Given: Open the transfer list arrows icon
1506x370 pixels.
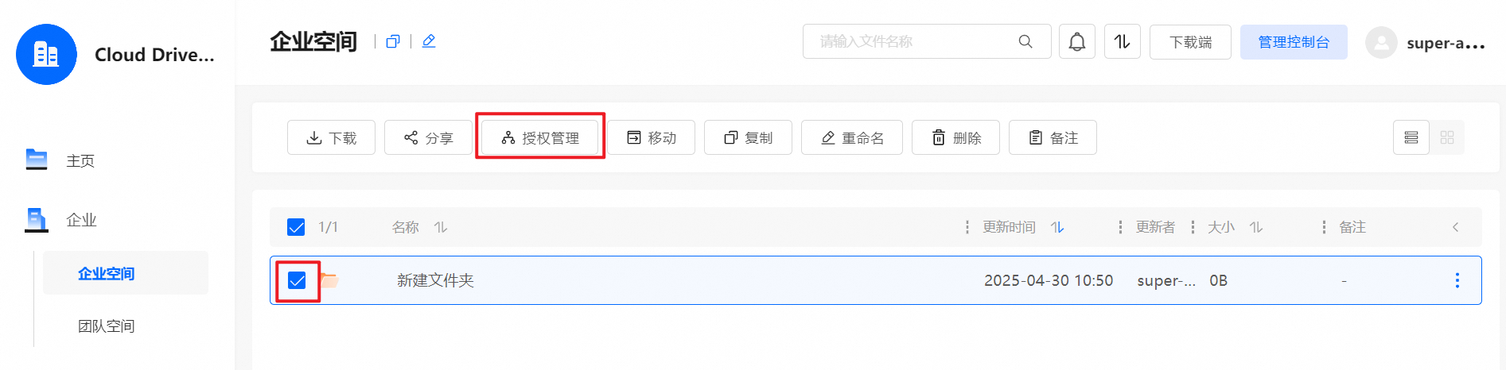Looking at the screenshot, I should [1123, 41].
